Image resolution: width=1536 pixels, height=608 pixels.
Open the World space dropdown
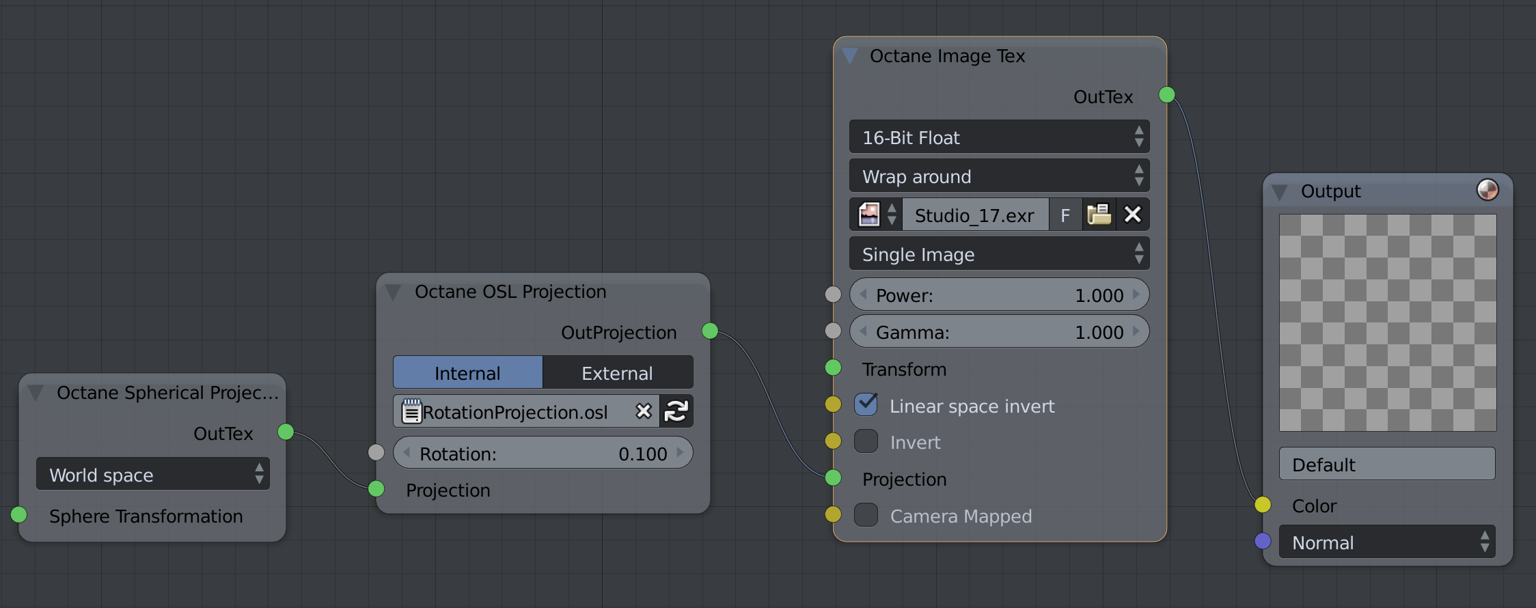pyautogui.click(x=152, y=474)
